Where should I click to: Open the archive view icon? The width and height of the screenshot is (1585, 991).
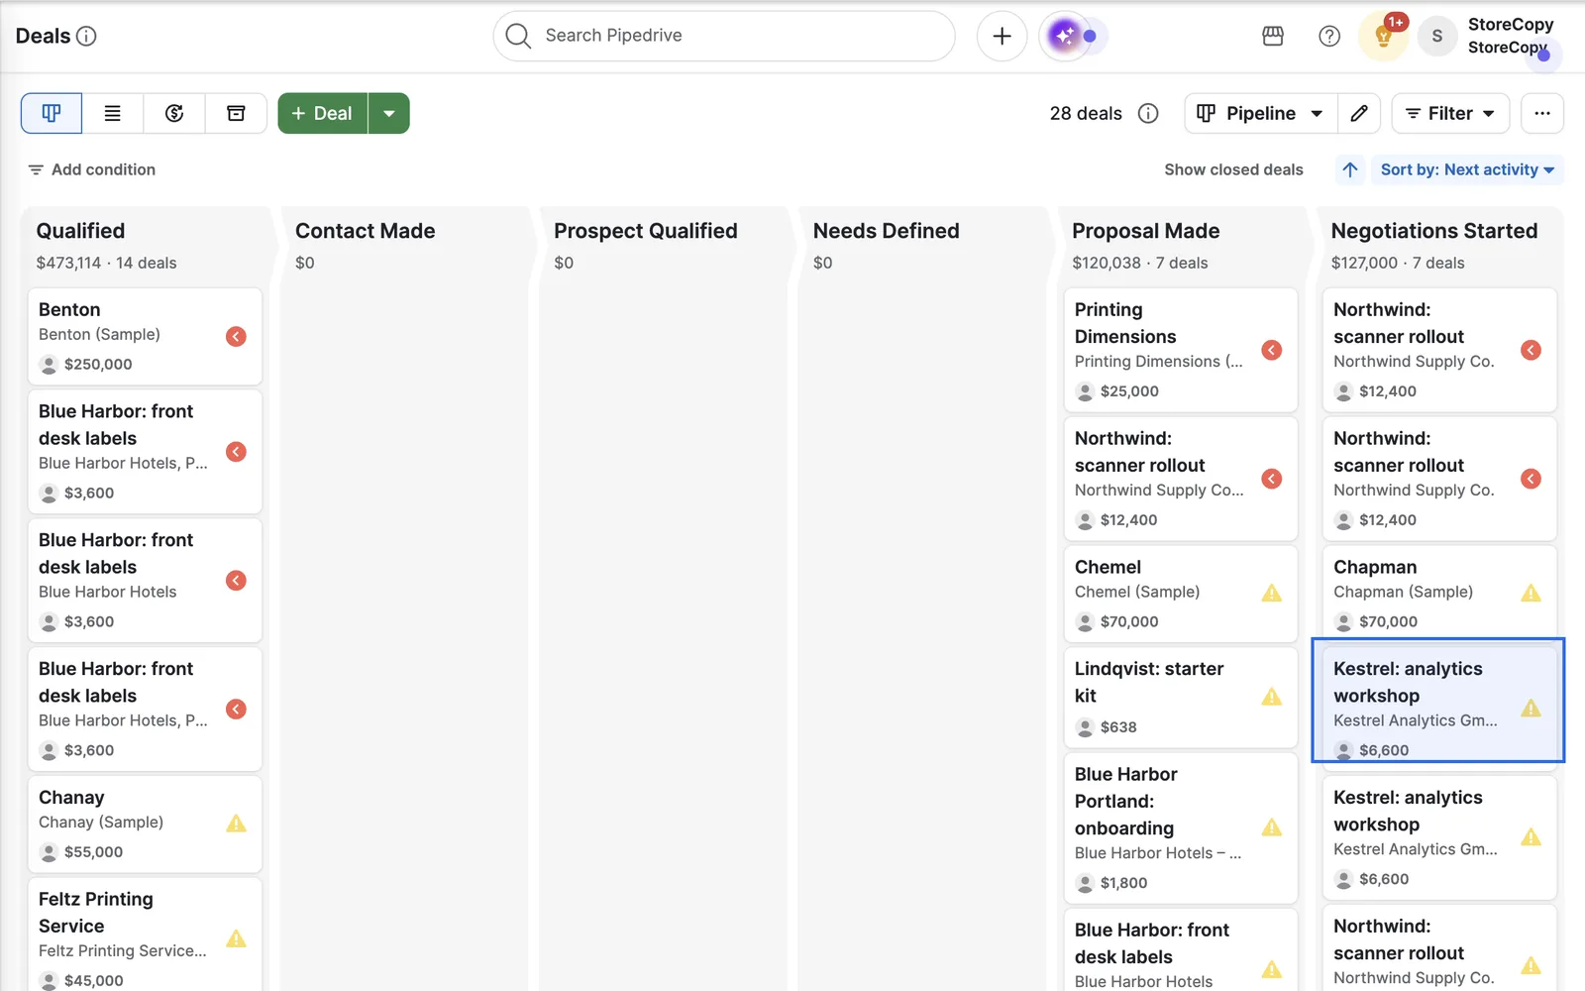tap(236, 113)
